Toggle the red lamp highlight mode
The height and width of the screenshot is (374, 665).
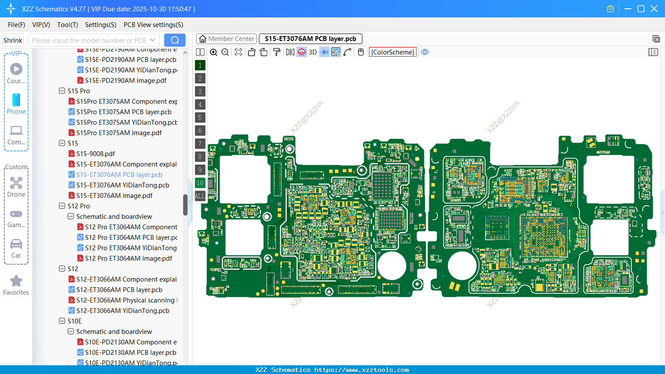[x=301, y=52]
